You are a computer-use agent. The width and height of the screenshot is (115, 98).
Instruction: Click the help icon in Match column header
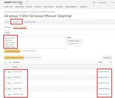coord(110,62)
